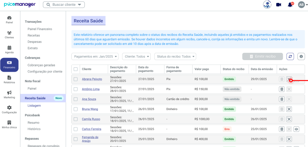Open the AI assistant robot icon

click(267, 5)
